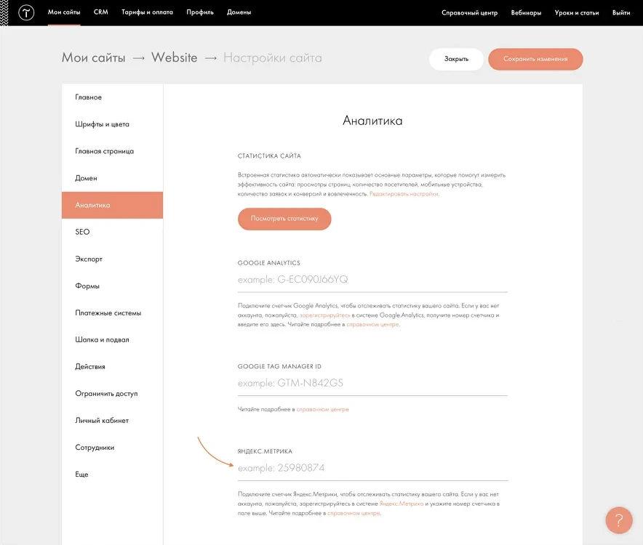This screenshot has width=643, height=545.
Task: Open Яндекс.Метрика registration link in description
Action: click(x=401, y=504)
